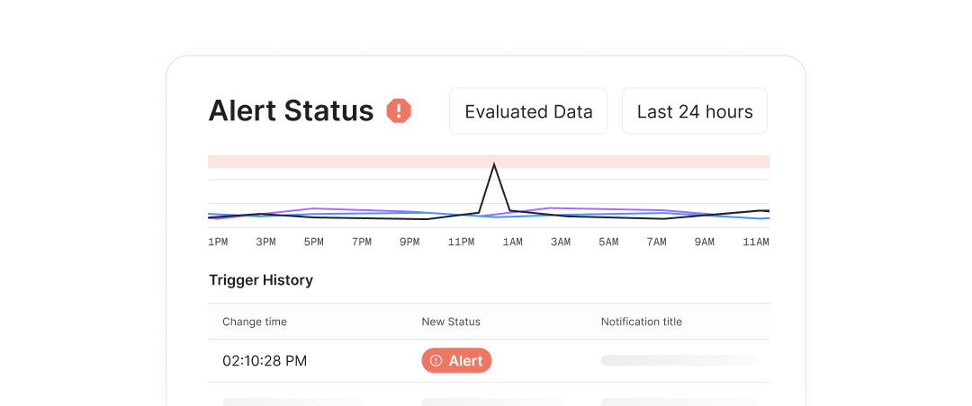Click the red threshold band on chart
Screen dimensions: 972x406
click(489, 162)
